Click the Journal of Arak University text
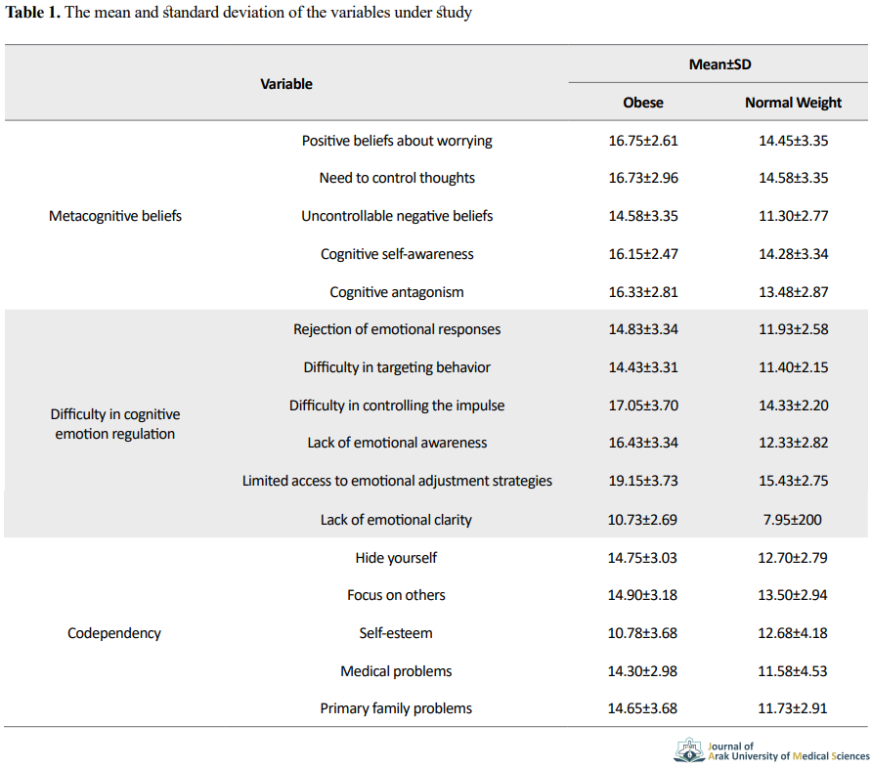 pos(789,751)
